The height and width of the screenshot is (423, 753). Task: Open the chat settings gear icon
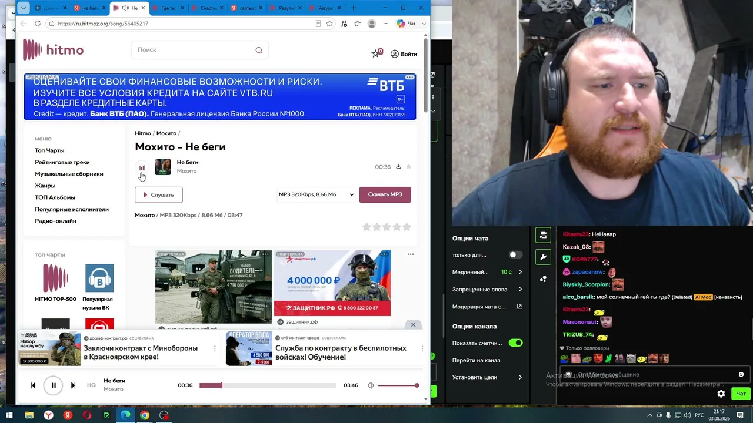(721, 394)
